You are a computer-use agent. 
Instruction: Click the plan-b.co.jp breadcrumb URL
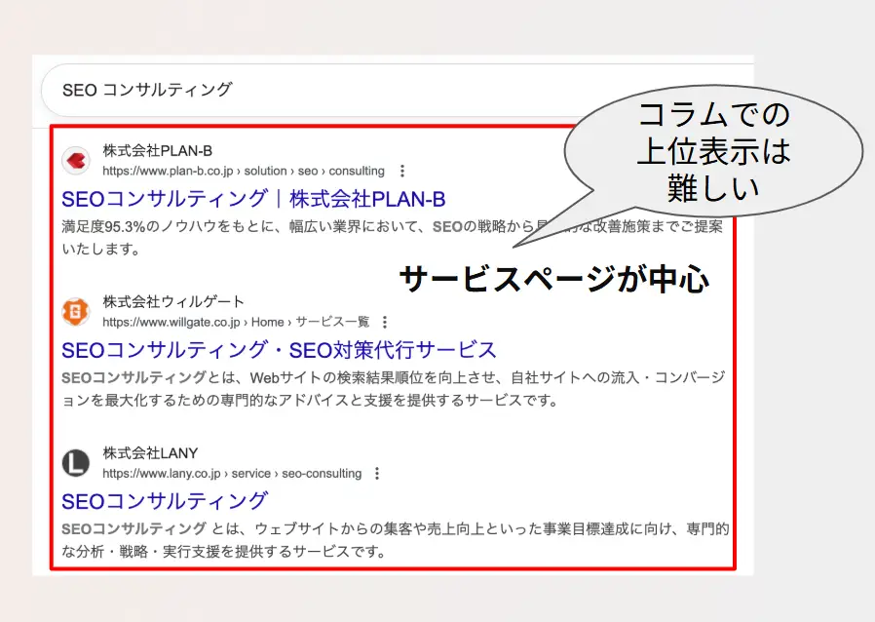(x=243, y=171)
